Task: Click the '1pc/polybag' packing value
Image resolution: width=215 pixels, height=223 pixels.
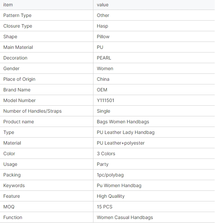Action: coord(110,175)
